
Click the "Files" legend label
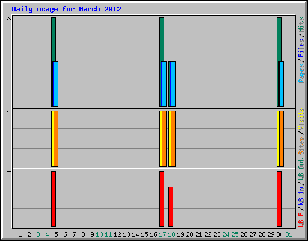301,48
